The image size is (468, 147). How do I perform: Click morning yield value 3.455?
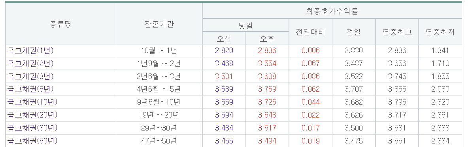[224, 141]
